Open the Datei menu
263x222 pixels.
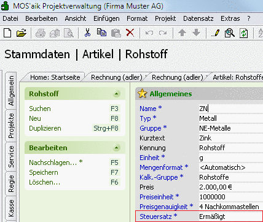[x=10, y=18]
